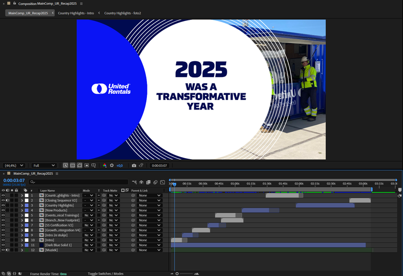Click the graph editor icon
The image size is (403, 276).
coord(163,182)
